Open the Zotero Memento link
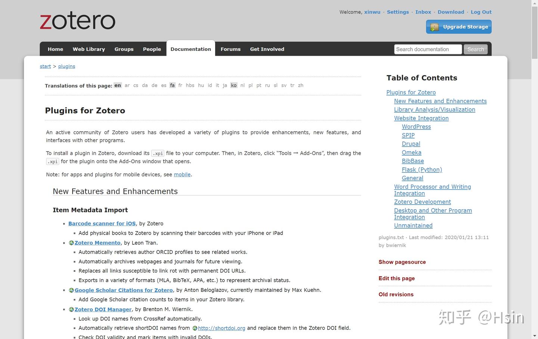The height and width of the screenshot is (339, 538). coord(98,243)
